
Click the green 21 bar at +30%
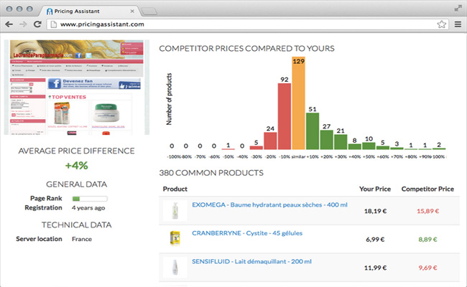341,142
